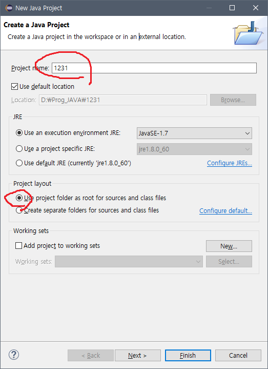
Task: Maximize the New Java Project dialog
Action: point(232,8)
